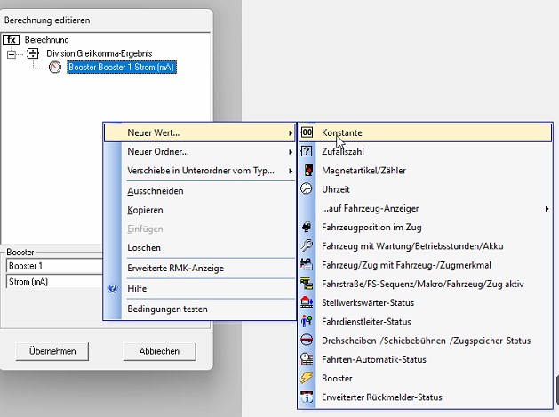Collapse the Division Gleitkomma-Ergebnis tree node
559x417 pixels.
coord(12,54)
